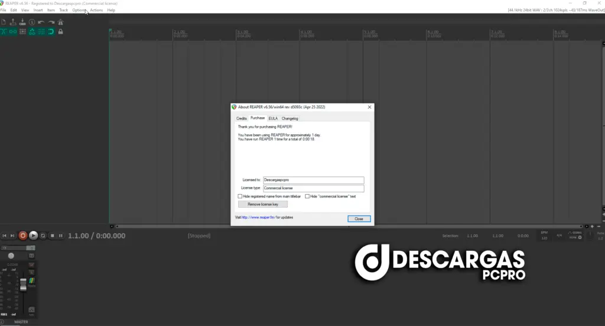Open Master routing icon
Image resolution: width=605 pixels, height=326 pixels.
point(32,280)
